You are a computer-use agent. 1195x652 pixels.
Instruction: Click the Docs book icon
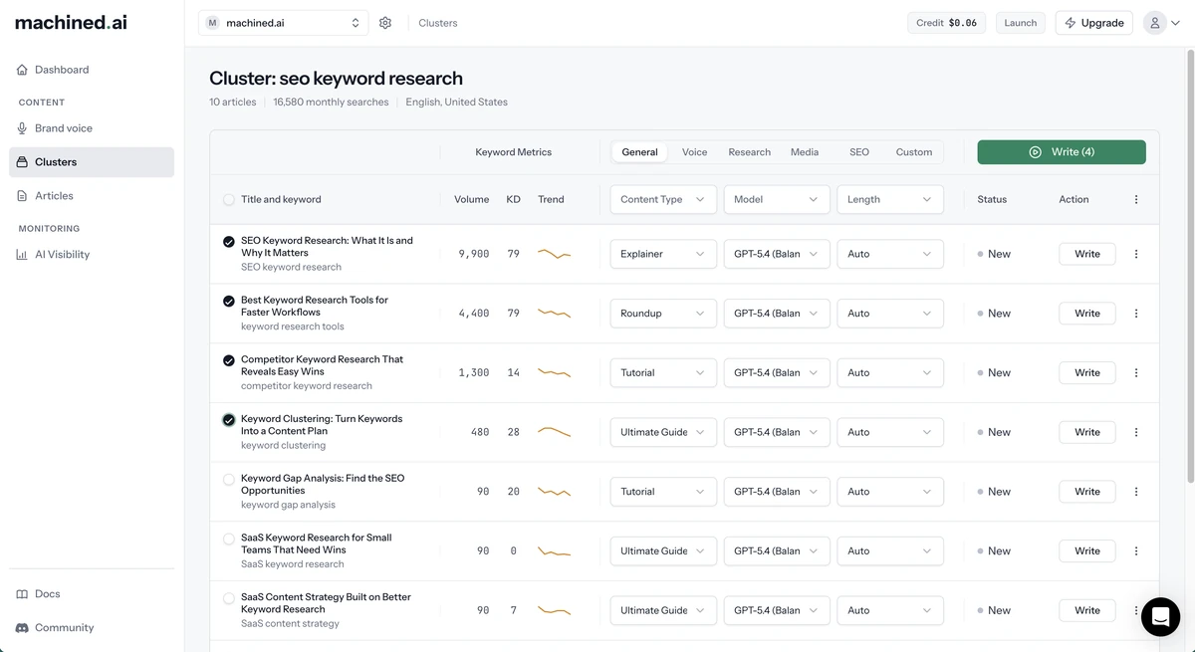click(23, 594)
